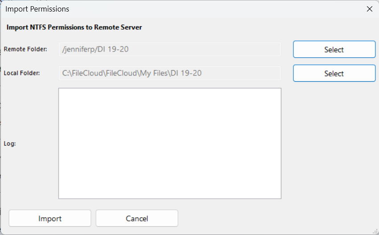Dismiss the dialog with Cancel
Image resolution: width=379 pixels, height=235 pixels.
click(x=137, y=218)
